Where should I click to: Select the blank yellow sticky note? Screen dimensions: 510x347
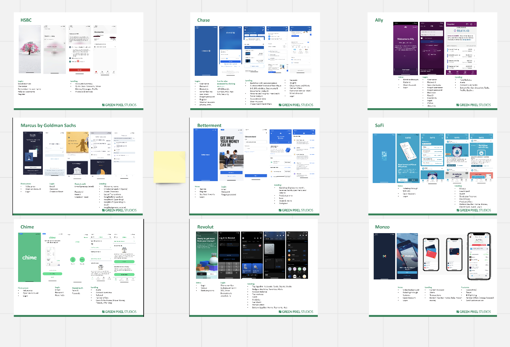click(169, 167)
